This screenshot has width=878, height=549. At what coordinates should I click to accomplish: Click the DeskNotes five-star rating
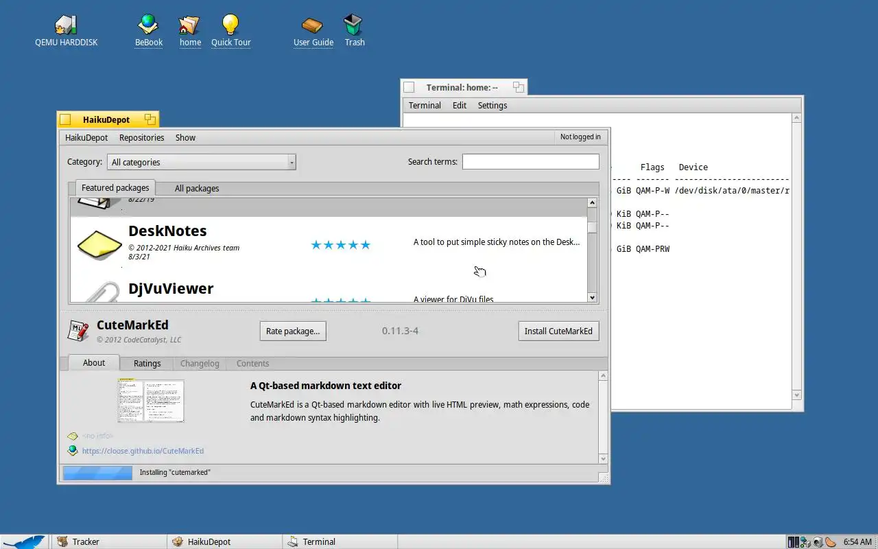pos(341,245)
